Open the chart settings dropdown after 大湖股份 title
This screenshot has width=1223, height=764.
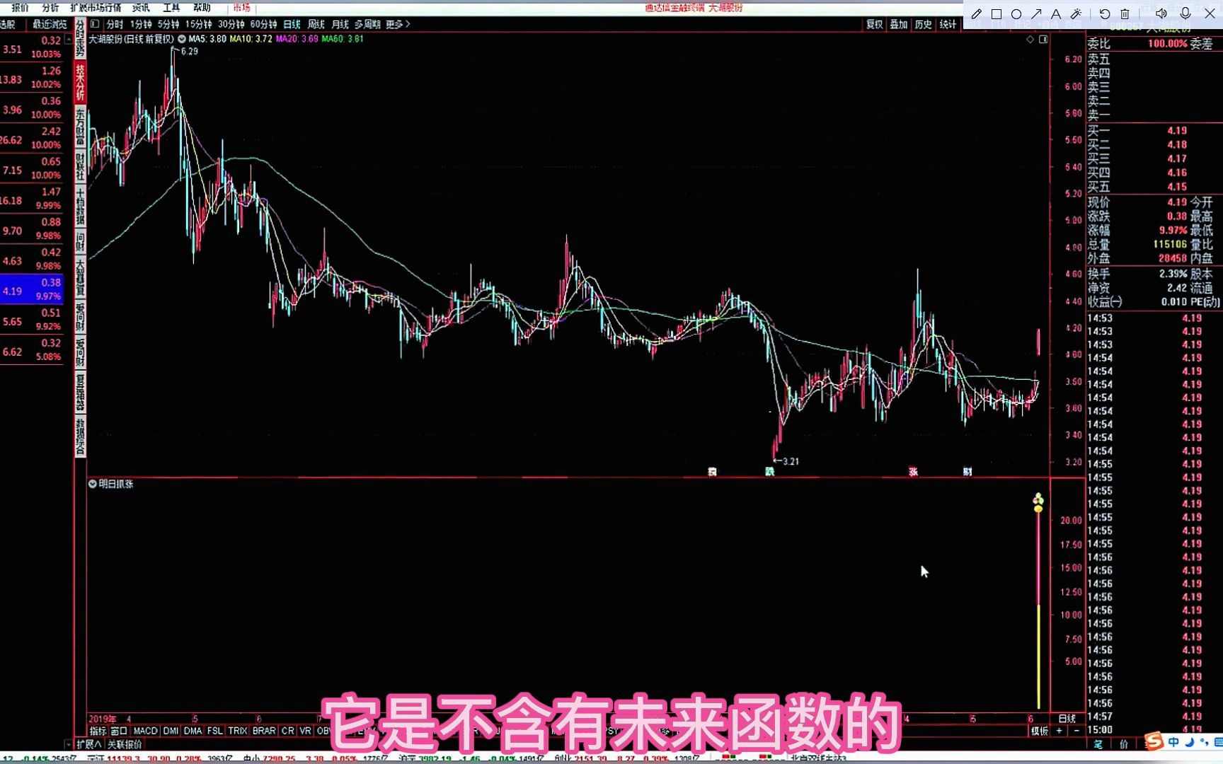(182, 39)
